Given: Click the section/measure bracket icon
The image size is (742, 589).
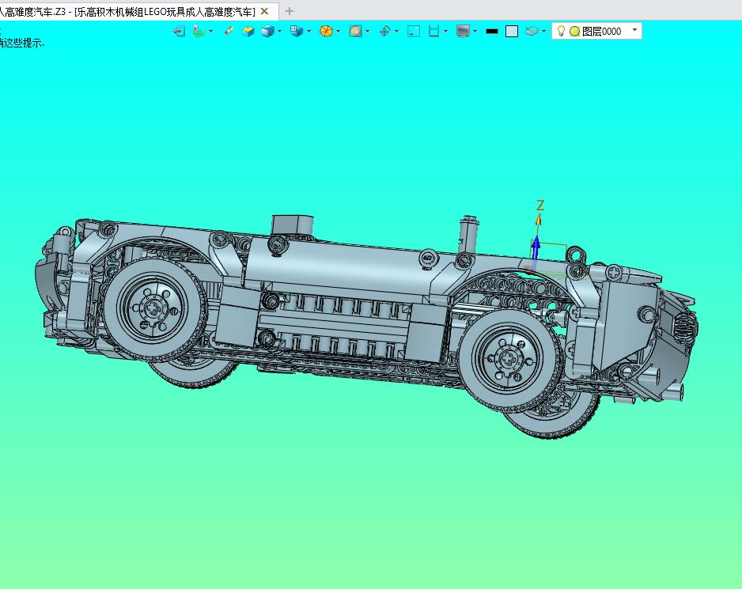Looking at the screenshot, I should 433,31.
